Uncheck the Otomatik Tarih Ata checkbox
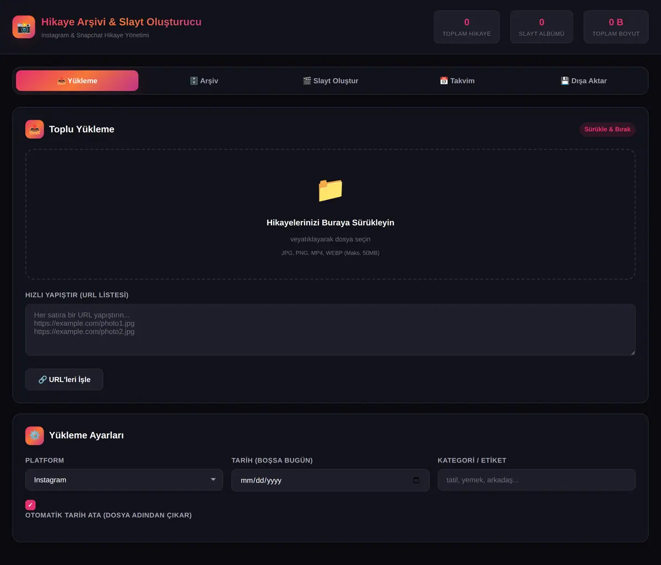The width and height of the screenshot is (661, 565). 30,505
